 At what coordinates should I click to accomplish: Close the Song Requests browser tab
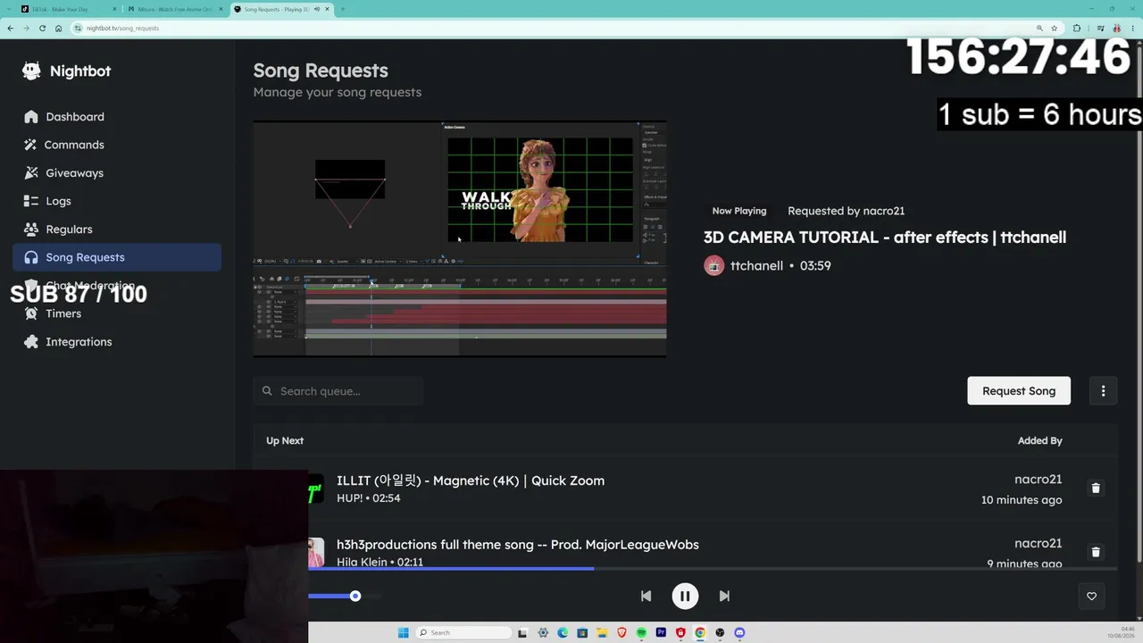(x=328, y=9)
